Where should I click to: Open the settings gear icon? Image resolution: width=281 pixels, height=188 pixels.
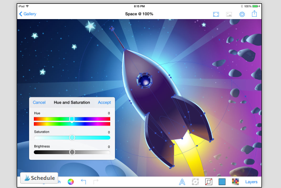[242, 14]
